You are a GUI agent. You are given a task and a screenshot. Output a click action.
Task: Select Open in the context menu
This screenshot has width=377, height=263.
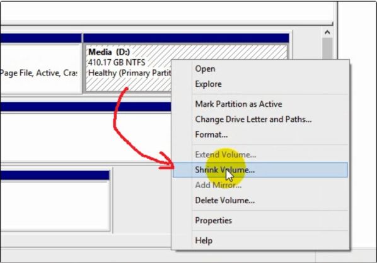[x=260, y=69]
